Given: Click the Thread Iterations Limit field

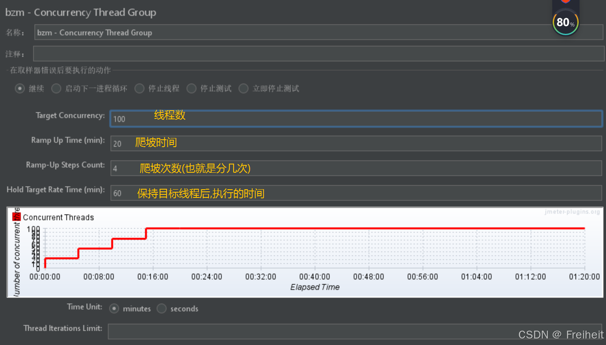Looking at the screenshot, I should point(355,332).
